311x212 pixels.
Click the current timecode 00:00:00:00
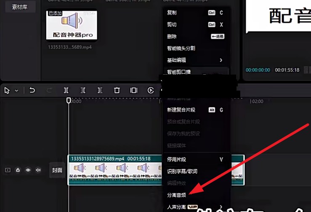tap(258, 70)
